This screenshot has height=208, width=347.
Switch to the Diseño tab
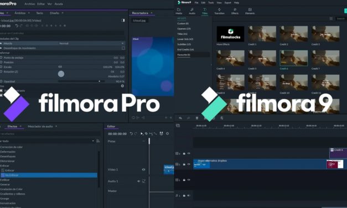54,13
